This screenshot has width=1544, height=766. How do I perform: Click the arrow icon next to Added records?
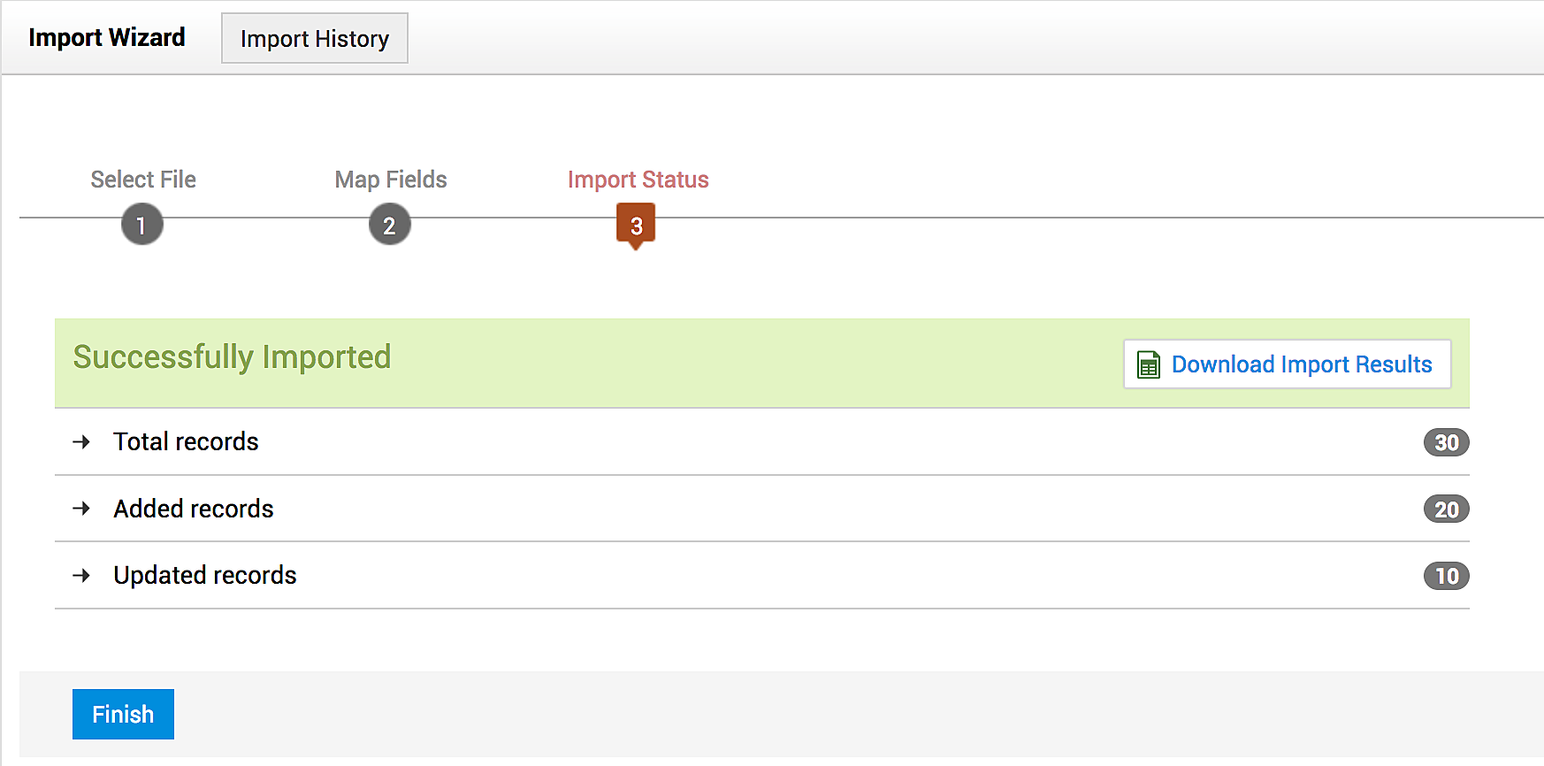coord(81,509)
